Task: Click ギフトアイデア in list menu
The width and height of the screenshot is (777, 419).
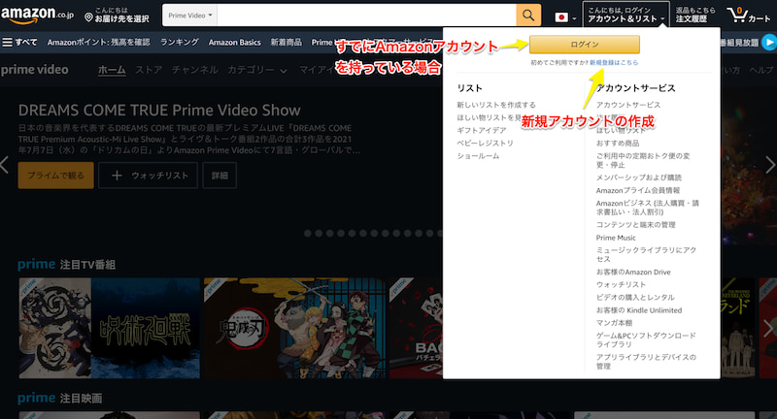Action: [x=481, y=130]
